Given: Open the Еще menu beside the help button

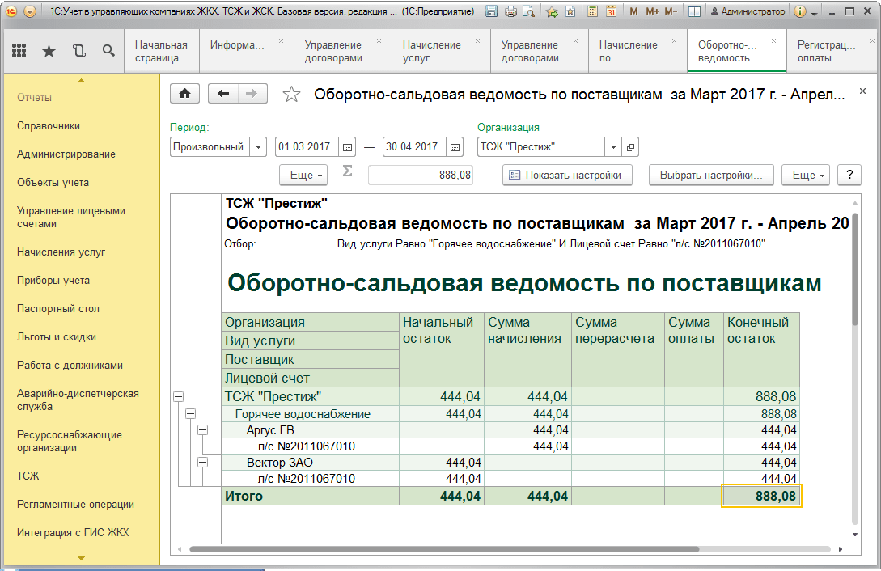Looking at the screenshot, I should pos(805,176).
